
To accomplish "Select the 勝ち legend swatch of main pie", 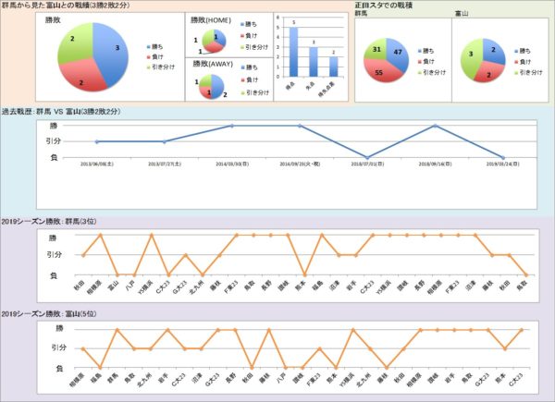I will (x=149, y=45).
